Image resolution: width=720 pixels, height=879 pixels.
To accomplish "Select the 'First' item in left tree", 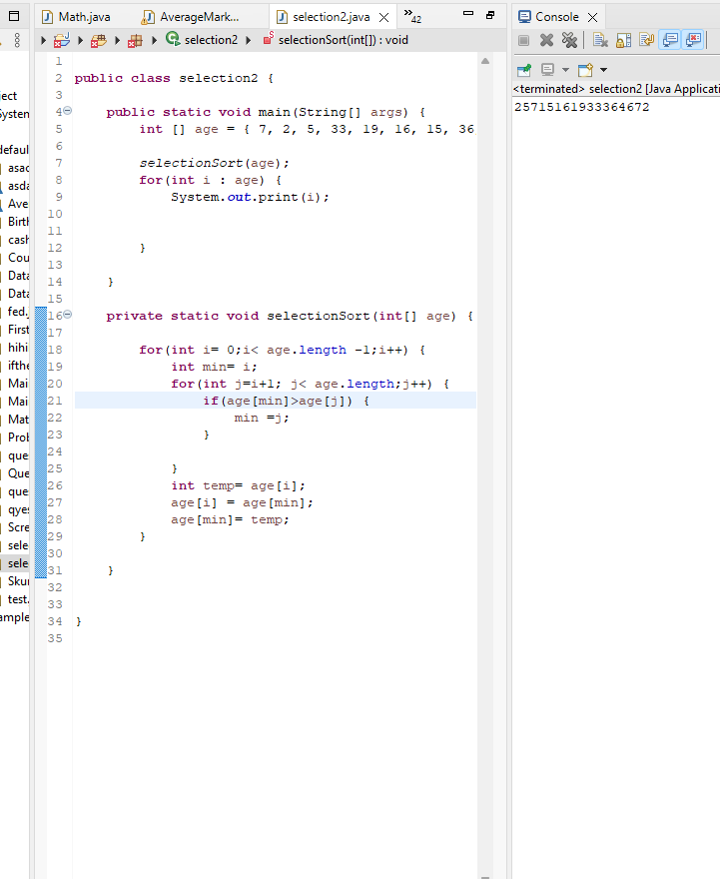I will [x=17, y=330].
